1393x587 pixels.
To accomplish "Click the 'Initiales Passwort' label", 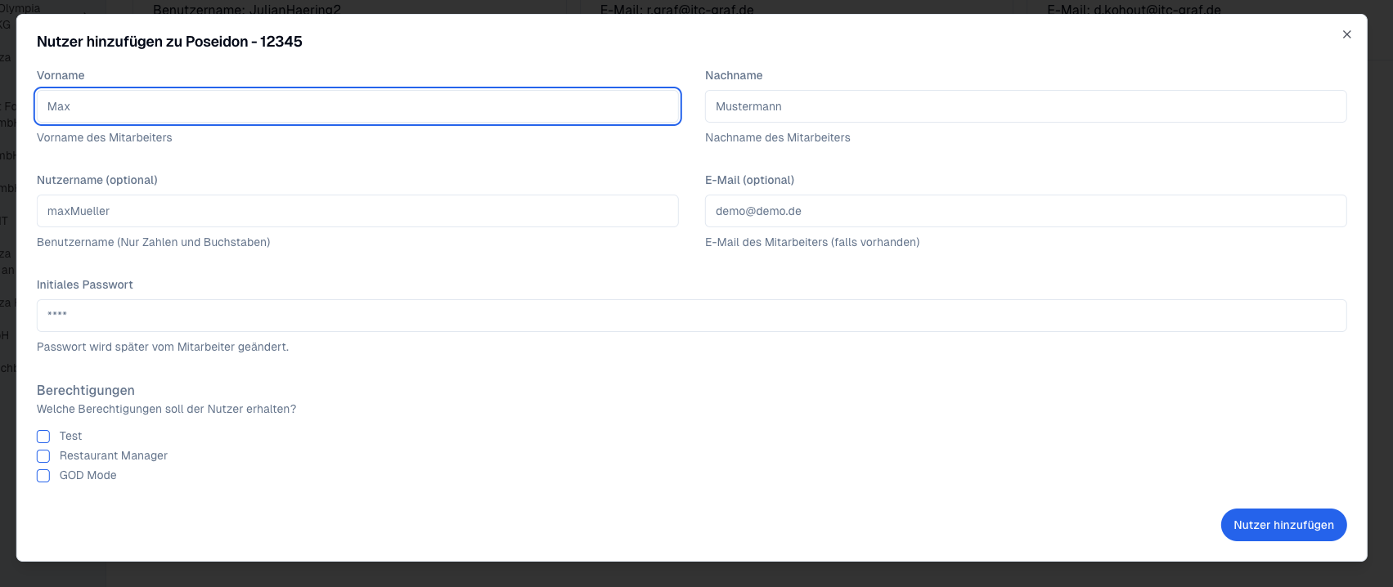I will coord(84,285).
